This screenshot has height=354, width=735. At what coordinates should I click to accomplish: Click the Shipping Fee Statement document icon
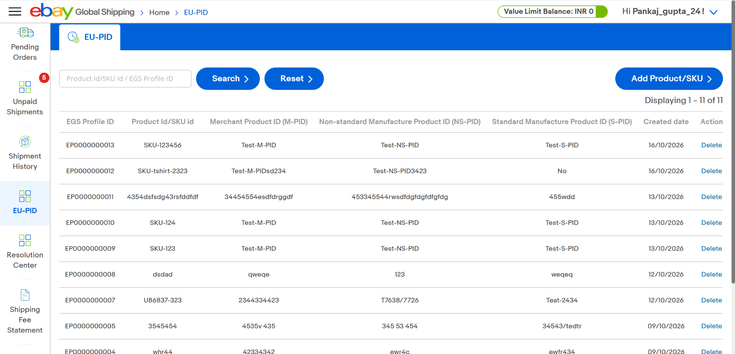pyautogui.click(x=25, y=295)
